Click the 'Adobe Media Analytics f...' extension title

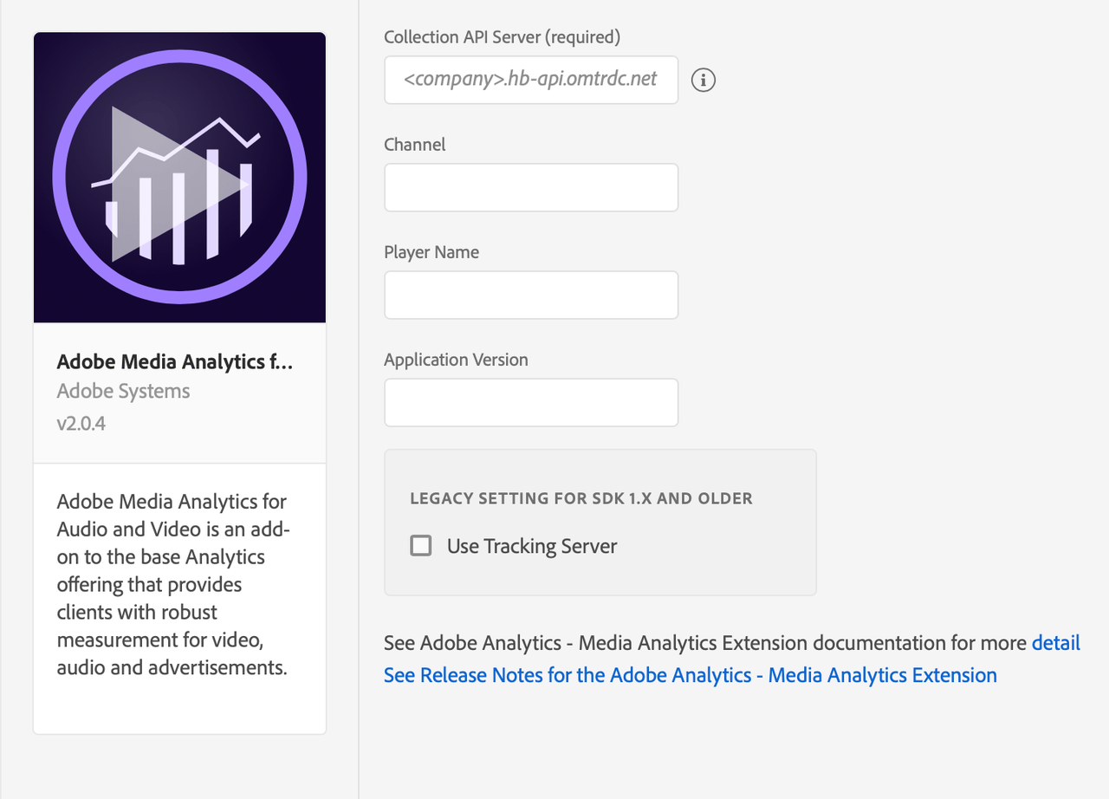[175, 362]
